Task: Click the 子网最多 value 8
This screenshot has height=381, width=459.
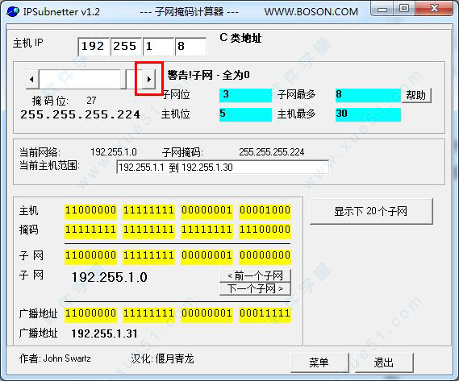Action: click(x=368, y=95)
